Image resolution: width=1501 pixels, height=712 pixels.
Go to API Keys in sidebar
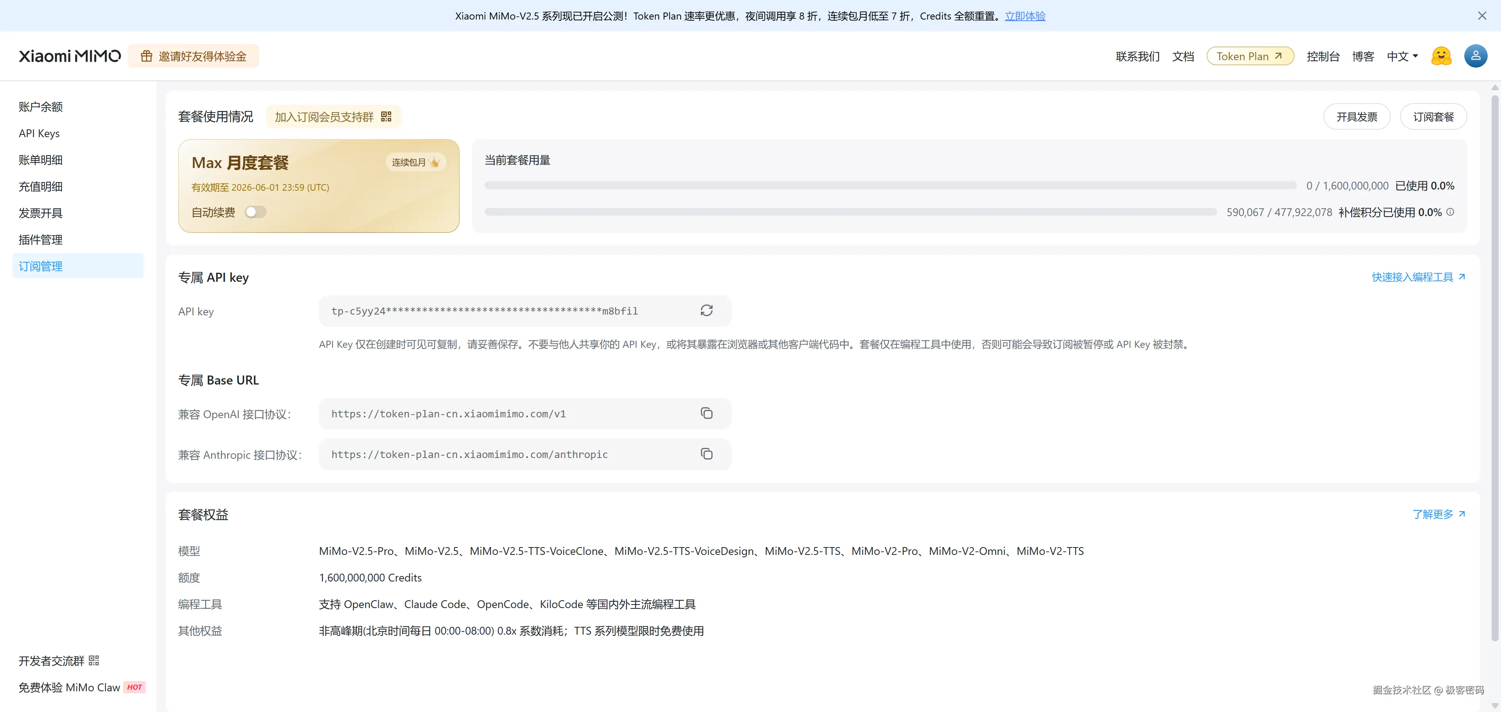[x=39, y=133]
